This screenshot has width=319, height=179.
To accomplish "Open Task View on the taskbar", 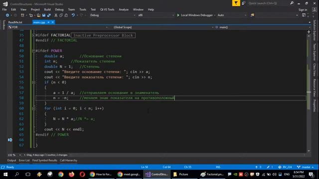I will pos(28,175).
